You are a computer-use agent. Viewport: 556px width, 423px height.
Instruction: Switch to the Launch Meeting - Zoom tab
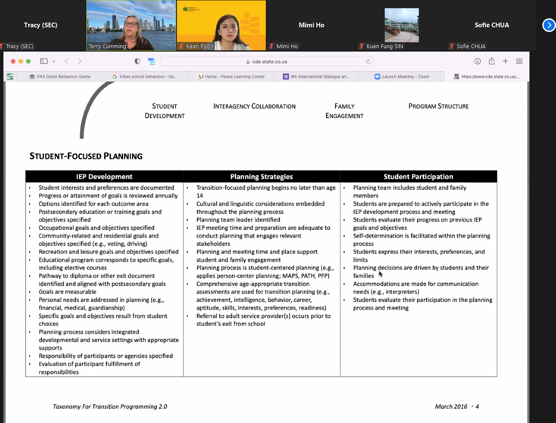(x=402, y=77)
